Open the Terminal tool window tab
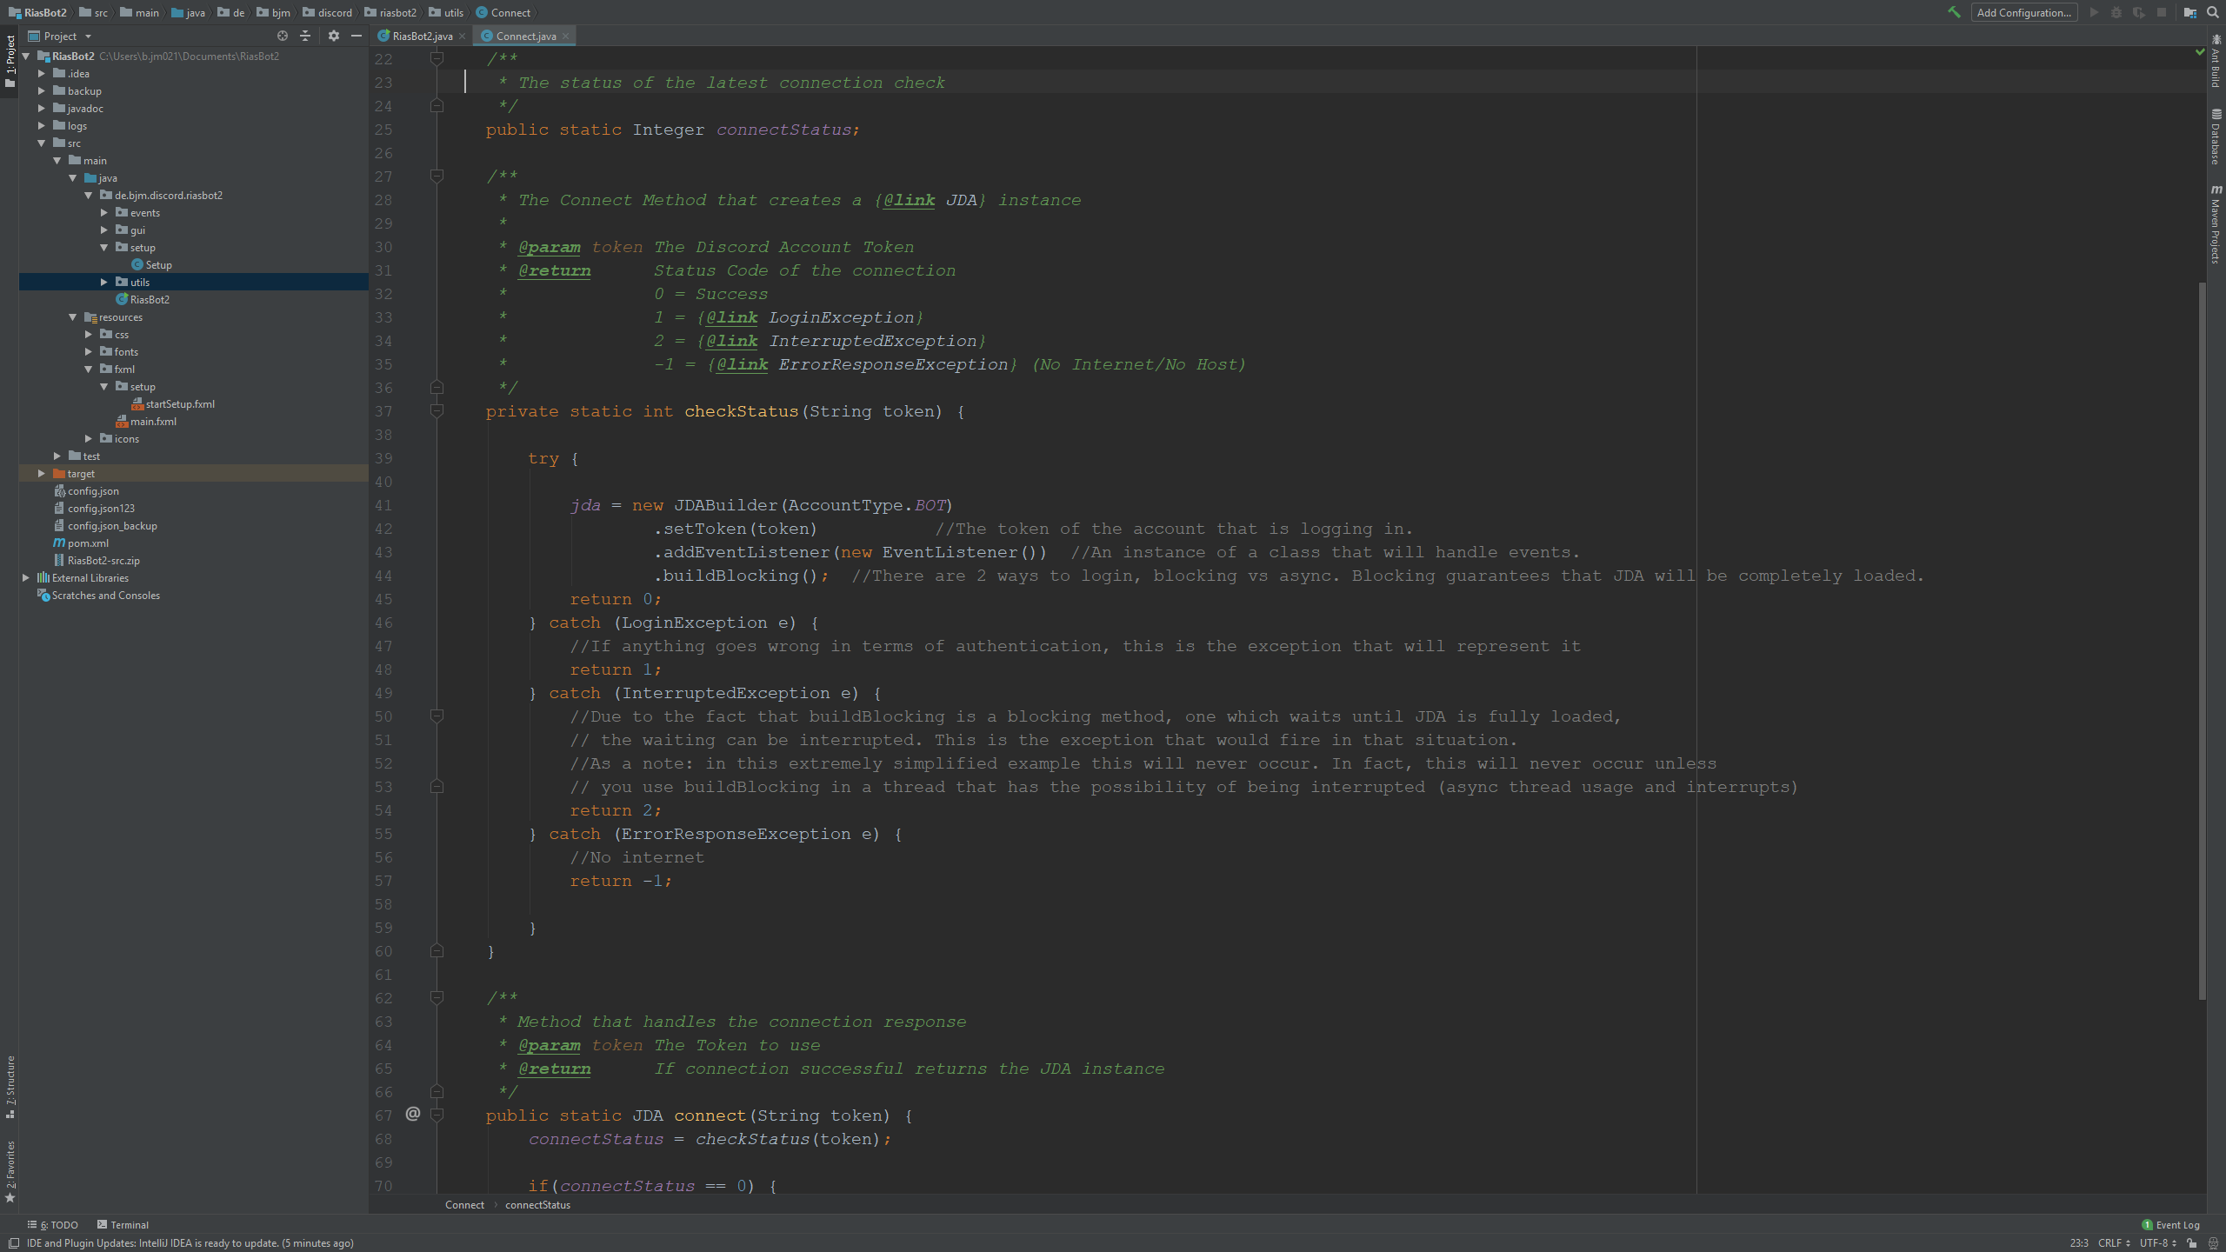The width and height of the screenshot is (2226, 1252). 123,1224
